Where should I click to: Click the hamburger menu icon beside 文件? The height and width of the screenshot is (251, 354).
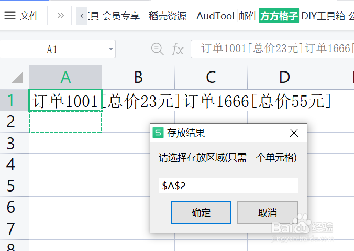pos(10,16)
